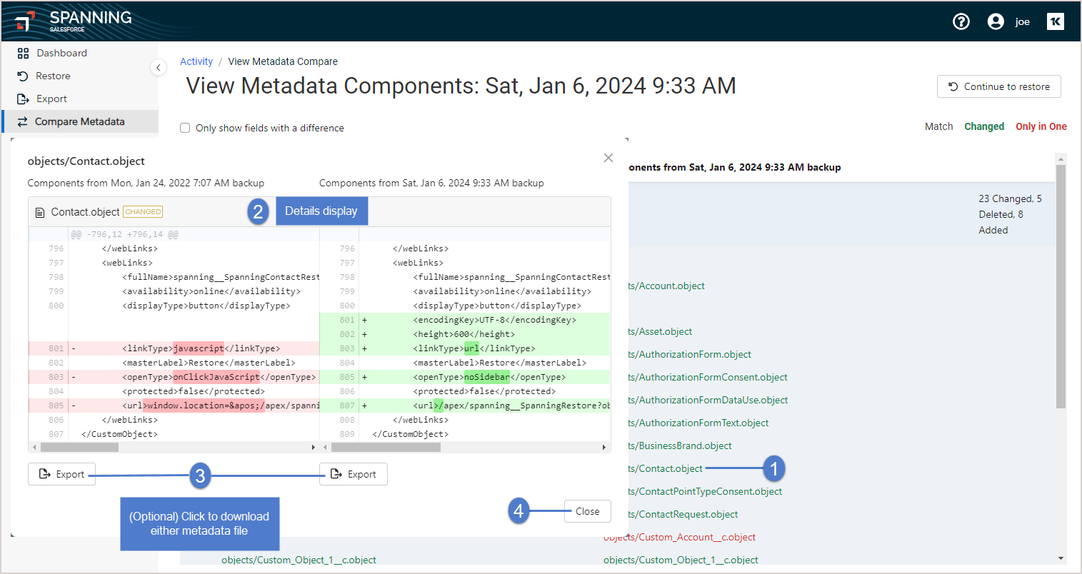Click right diff pane horizontal scrollbar

coord(386,448)
